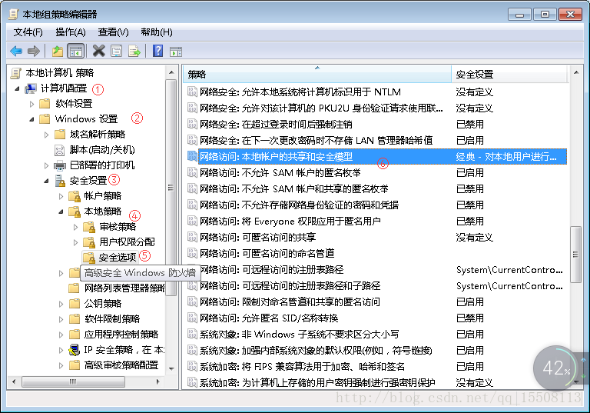Open the Properties toolbar icon
590x413 pixels.
click(117, 51)
